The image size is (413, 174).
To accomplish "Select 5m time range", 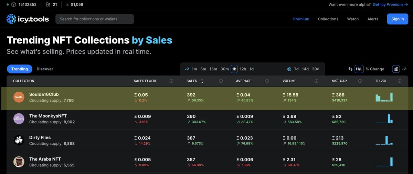I will tap(203, 69).
